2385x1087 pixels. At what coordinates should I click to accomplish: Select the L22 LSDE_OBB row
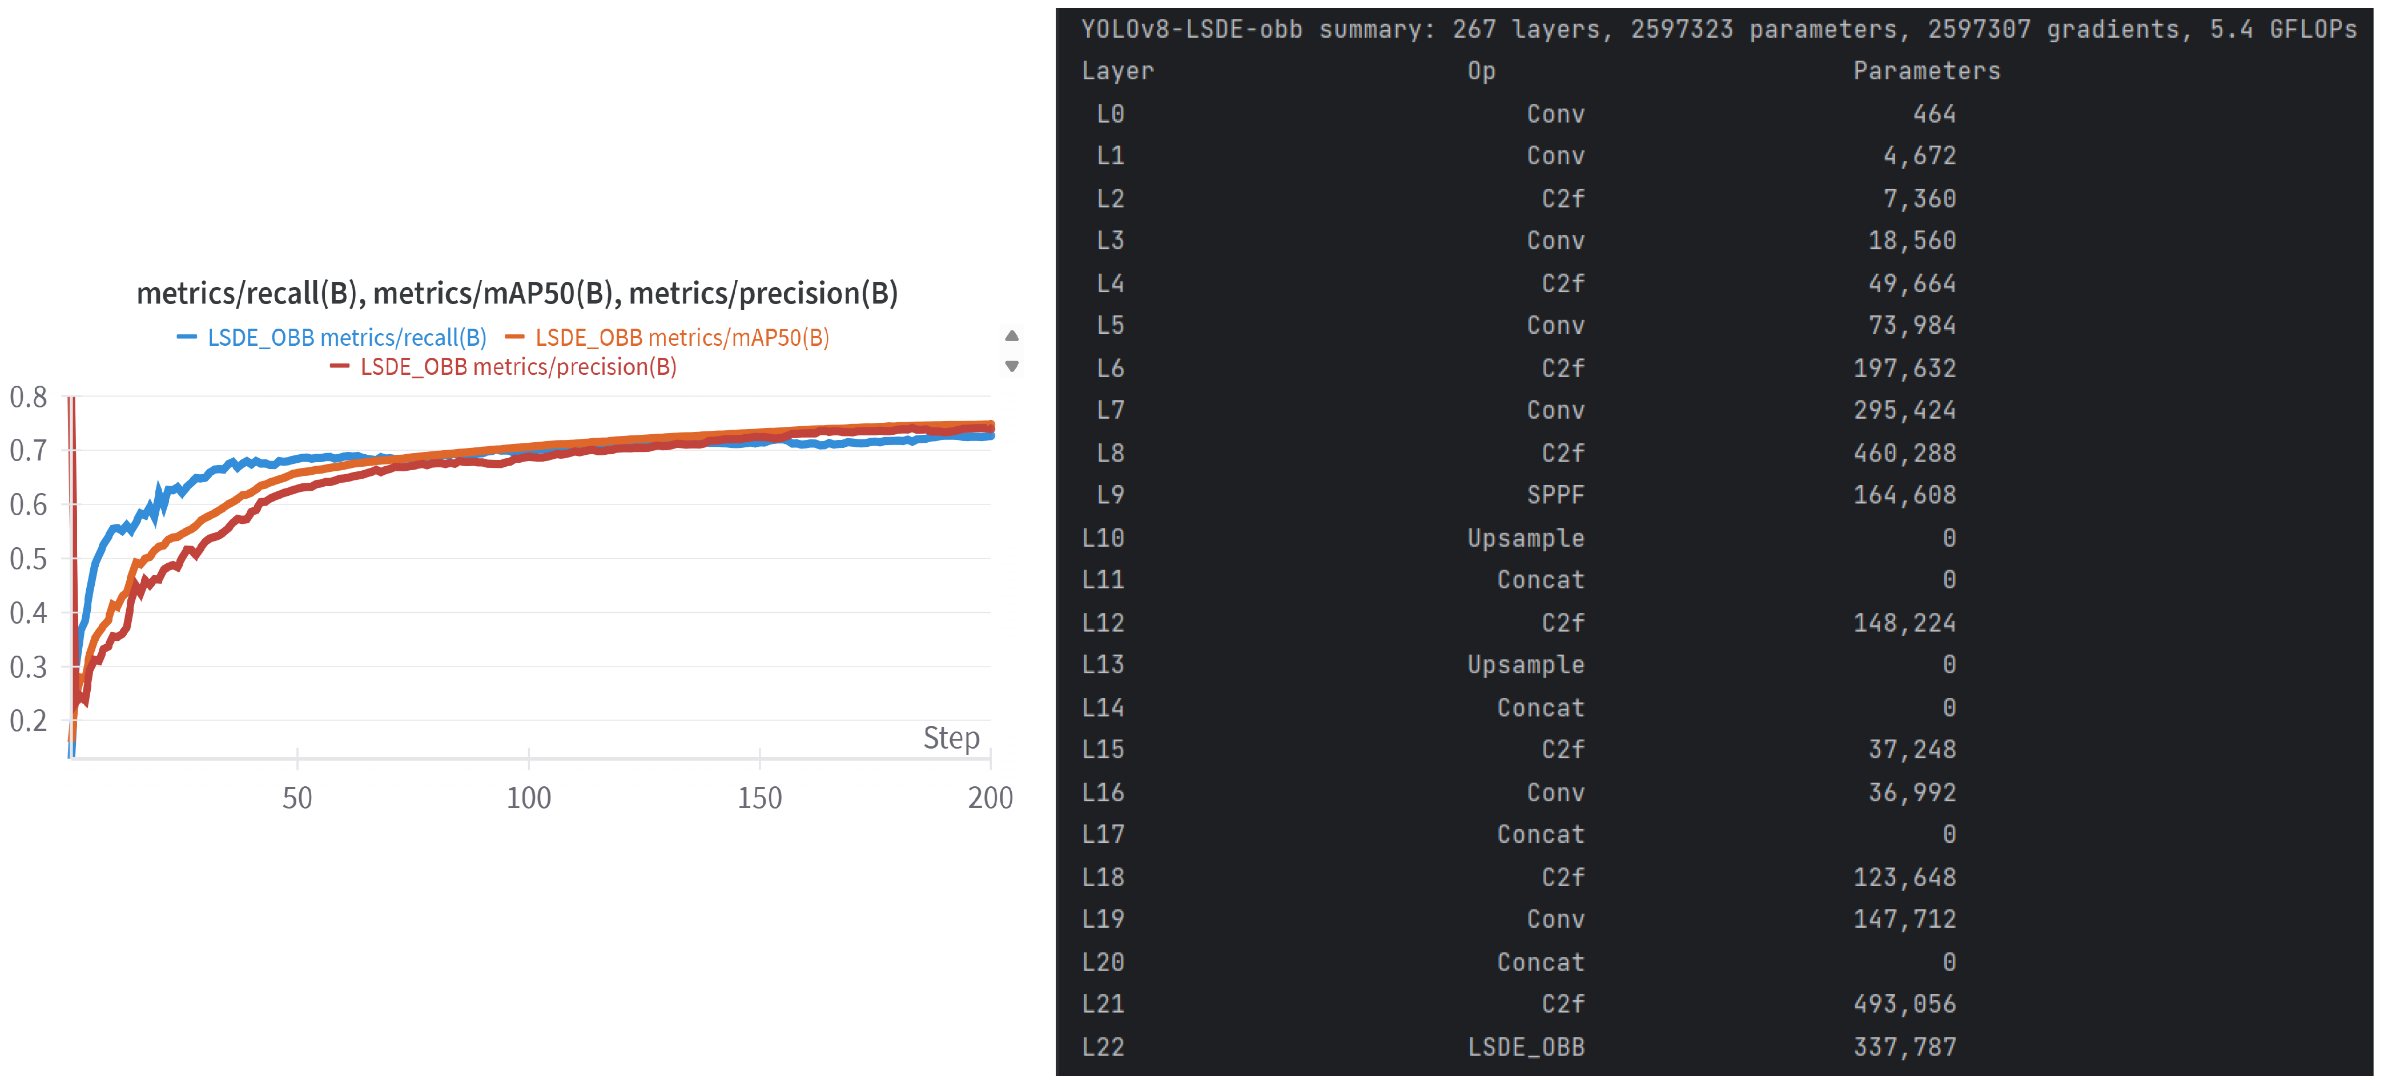[1526, 1046]
